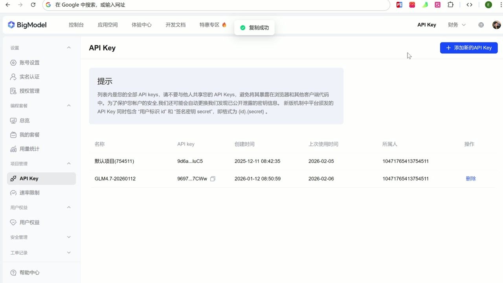Copy the GLM4.7-20260112 API key
The image size is (503, 283).
pyautogui.click(x=213, y=178)
